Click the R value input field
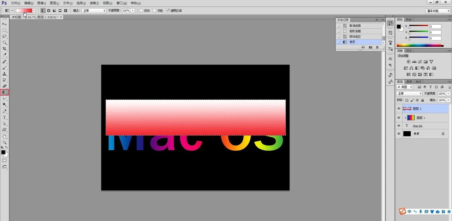This screenshot has height=221, width=452. point(435,26)
